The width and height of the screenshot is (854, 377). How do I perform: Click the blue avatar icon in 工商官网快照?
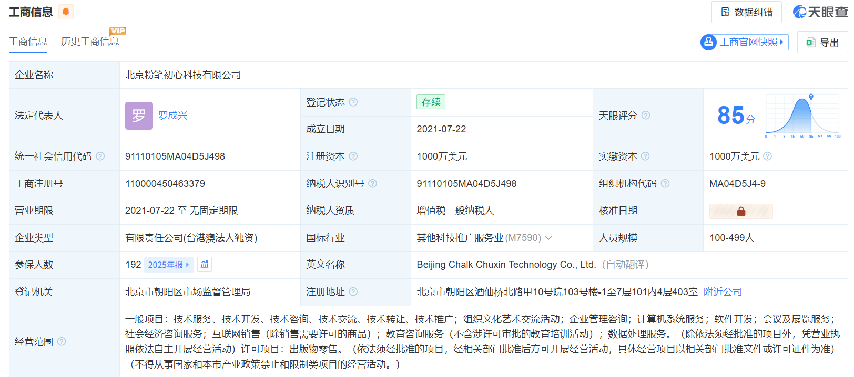click(x=709, y=42)
